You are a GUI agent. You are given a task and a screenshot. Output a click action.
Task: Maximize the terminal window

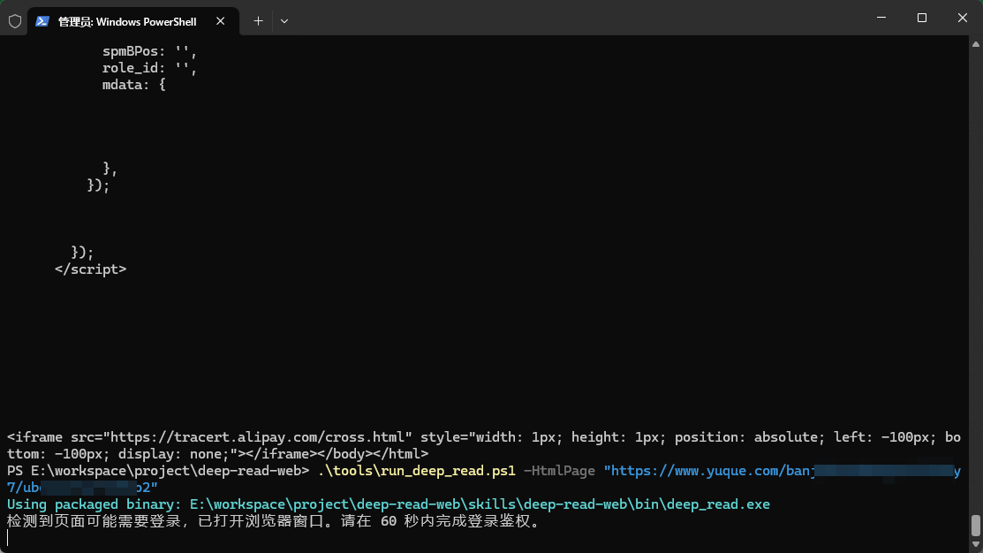point(921,18)
